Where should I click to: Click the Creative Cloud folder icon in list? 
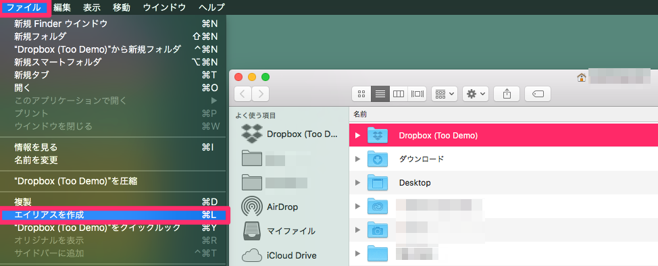pos(378,206)
